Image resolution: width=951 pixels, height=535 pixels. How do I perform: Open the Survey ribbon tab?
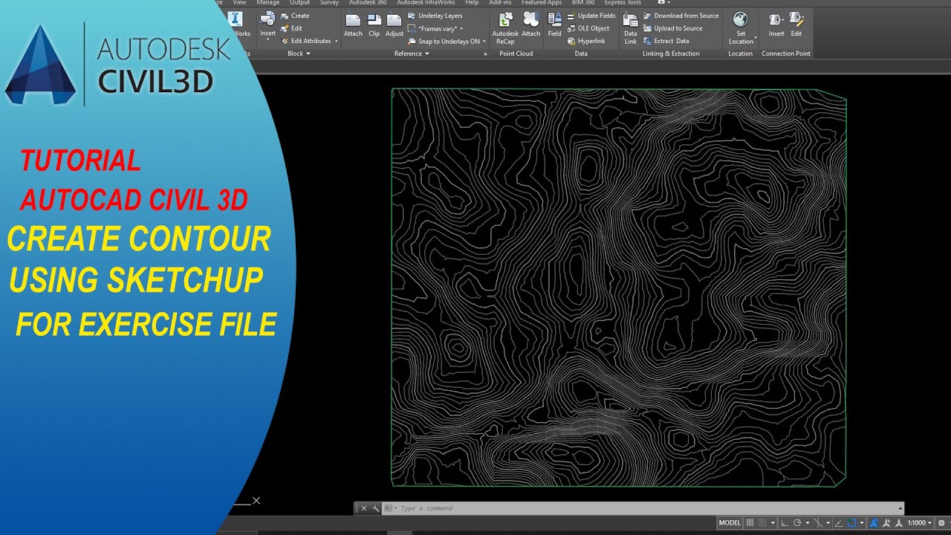pos(329,3)
